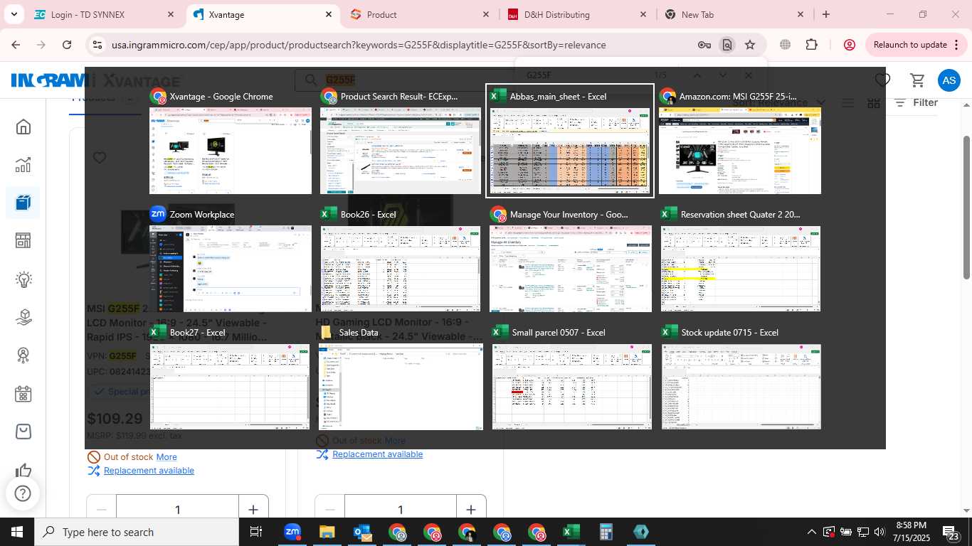972x546 pixels.
Task: Open the help question mark icon
Action: click(x=23, y=493)
